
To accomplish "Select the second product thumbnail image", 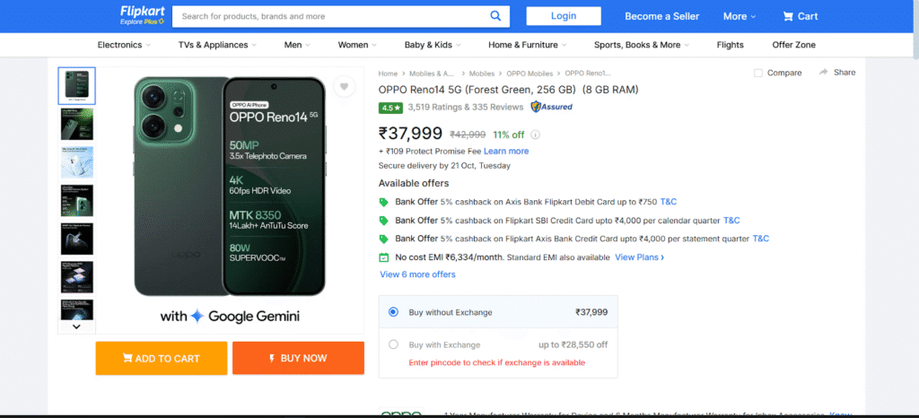I will (x=77, y=124).
